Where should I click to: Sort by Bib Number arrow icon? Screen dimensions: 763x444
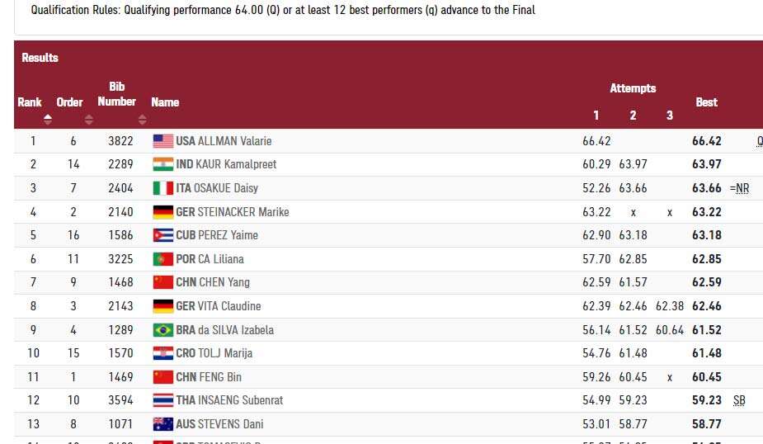click(142, 120)
